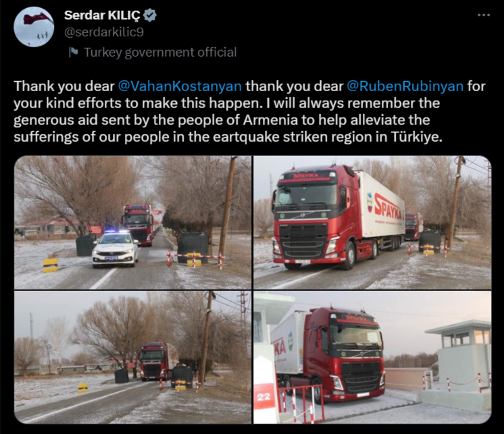Open photo of Spayka truck side view
Image resolution: width=504 pixels, height=434 pixels.
(372, 223)
